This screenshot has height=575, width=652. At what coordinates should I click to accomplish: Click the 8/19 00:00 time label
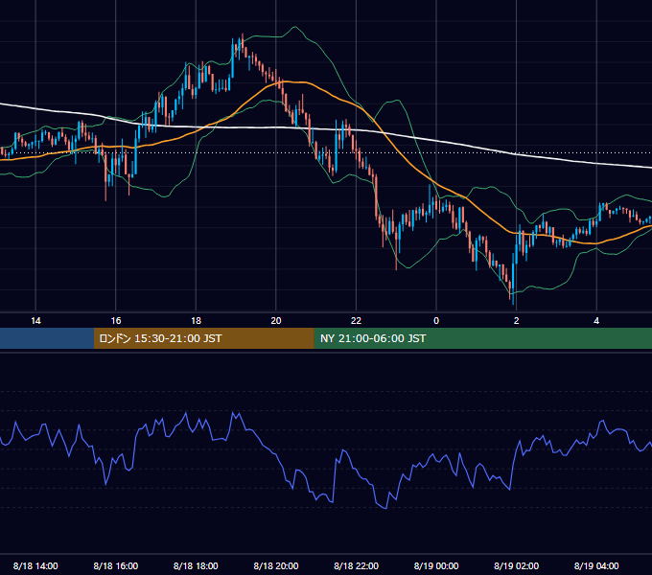coord(436,565)
